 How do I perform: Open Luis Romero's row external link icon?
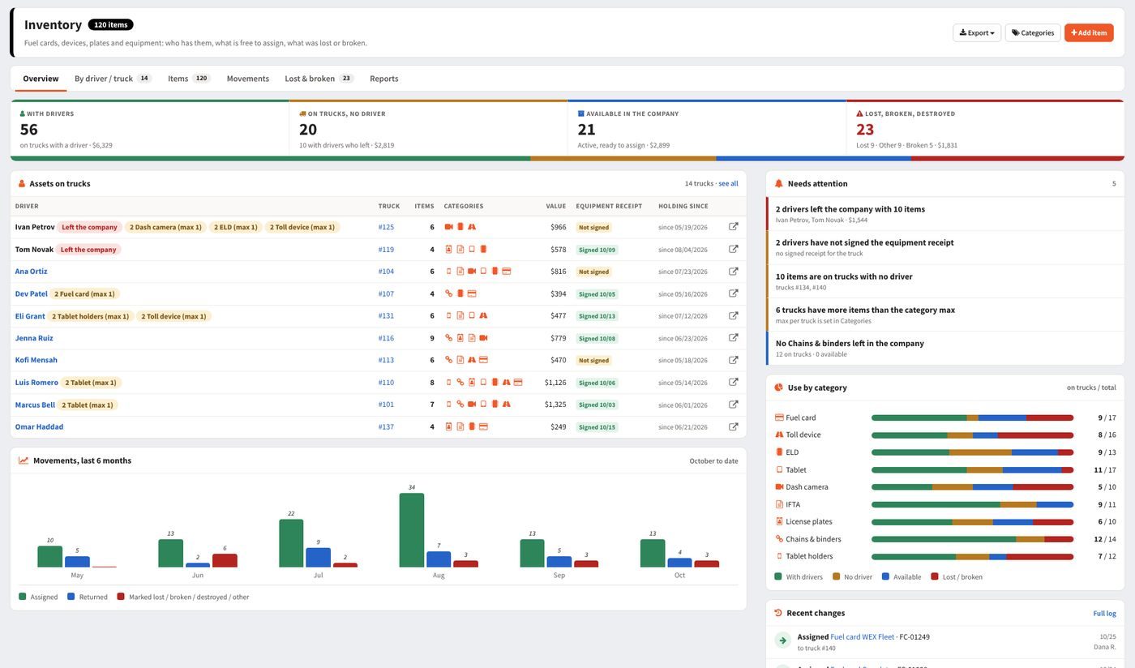[x=734, y=383]
